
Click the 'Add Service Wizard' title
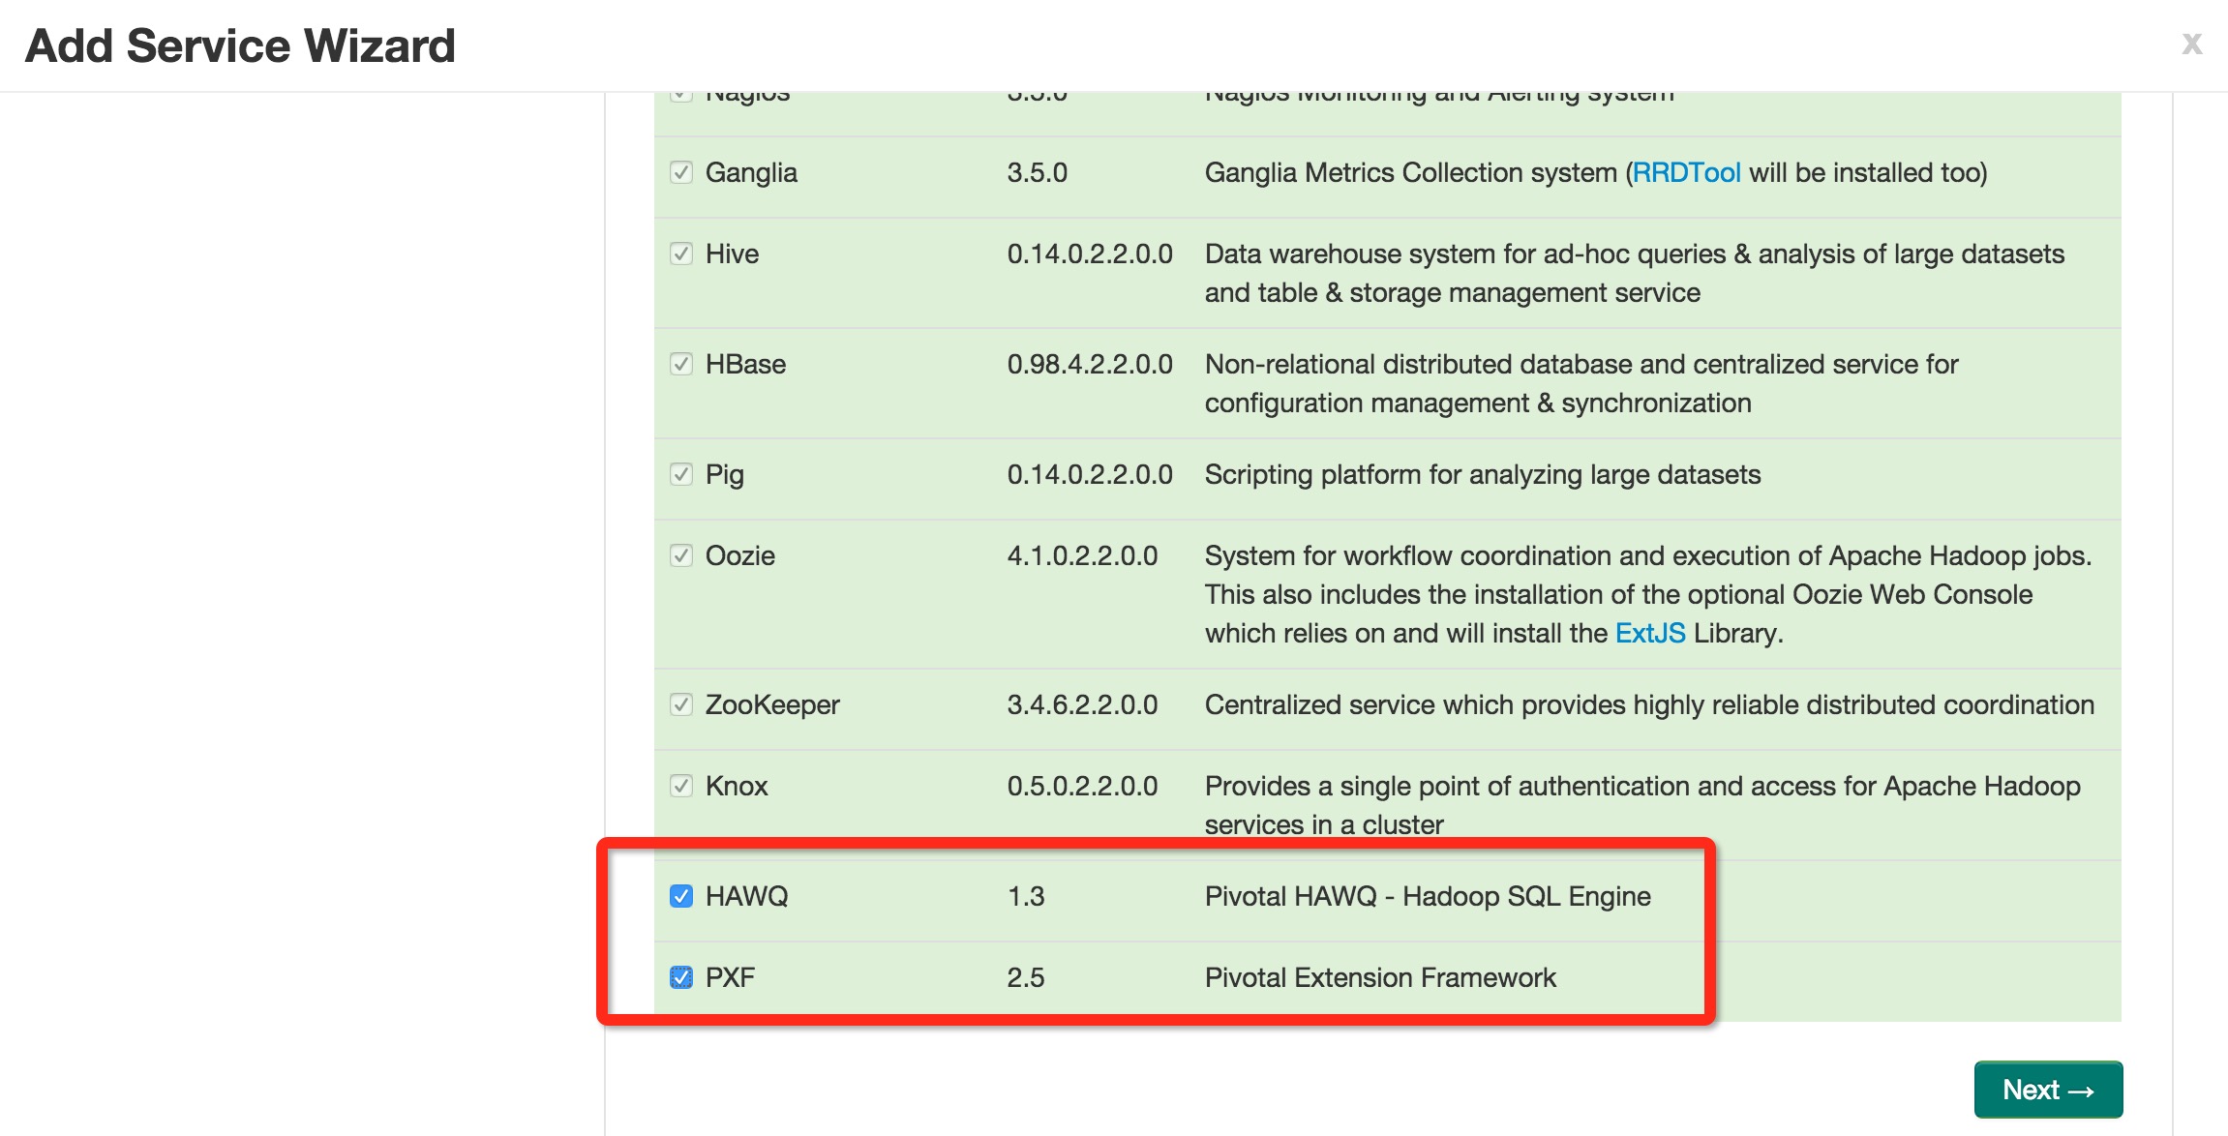240,45
